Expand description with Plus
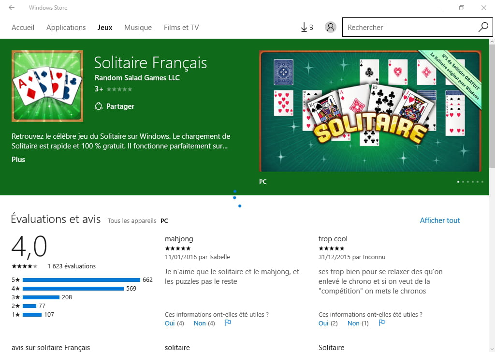495x352 pixels. 18,160
